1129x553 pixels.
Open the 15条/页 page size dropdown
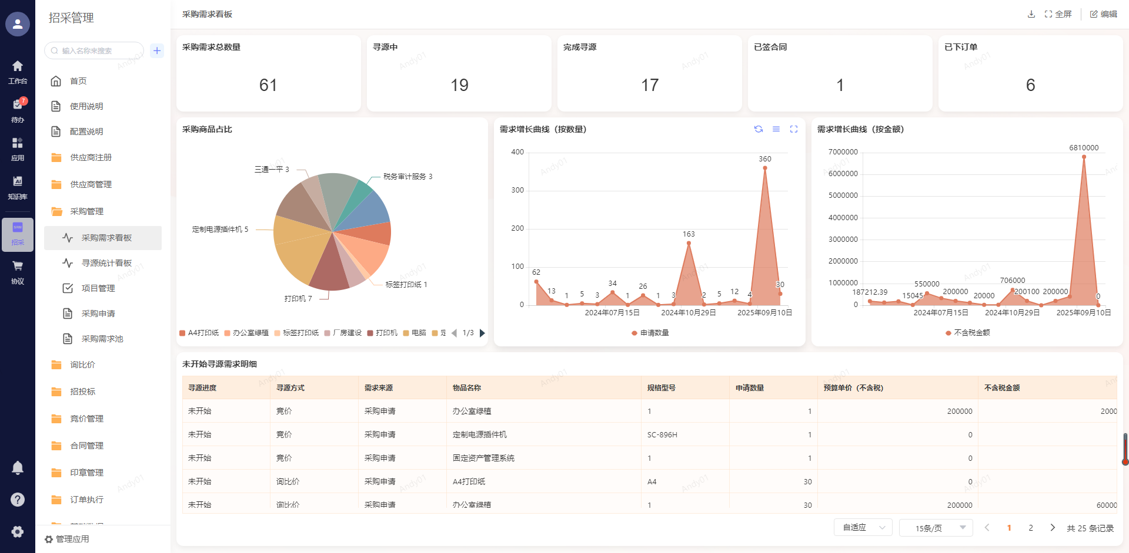[936, 528]
